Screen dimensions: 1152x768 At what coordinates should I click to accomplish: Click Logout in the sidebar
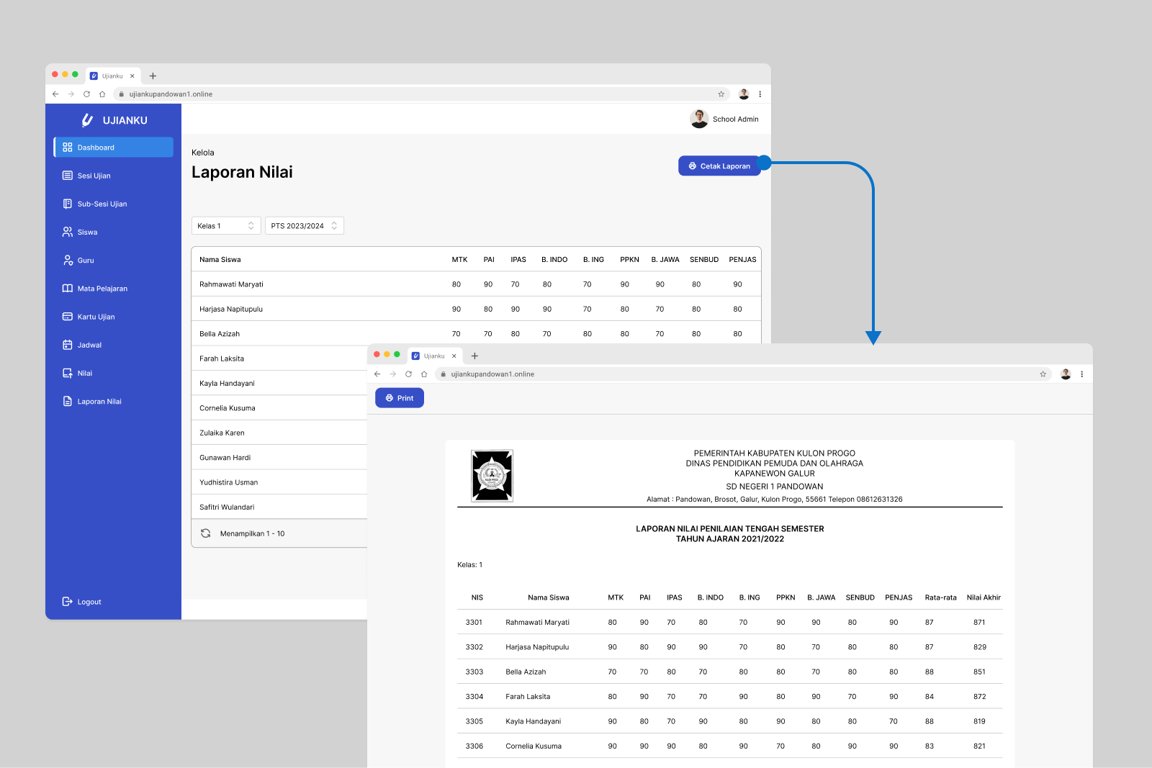point(89,602)
